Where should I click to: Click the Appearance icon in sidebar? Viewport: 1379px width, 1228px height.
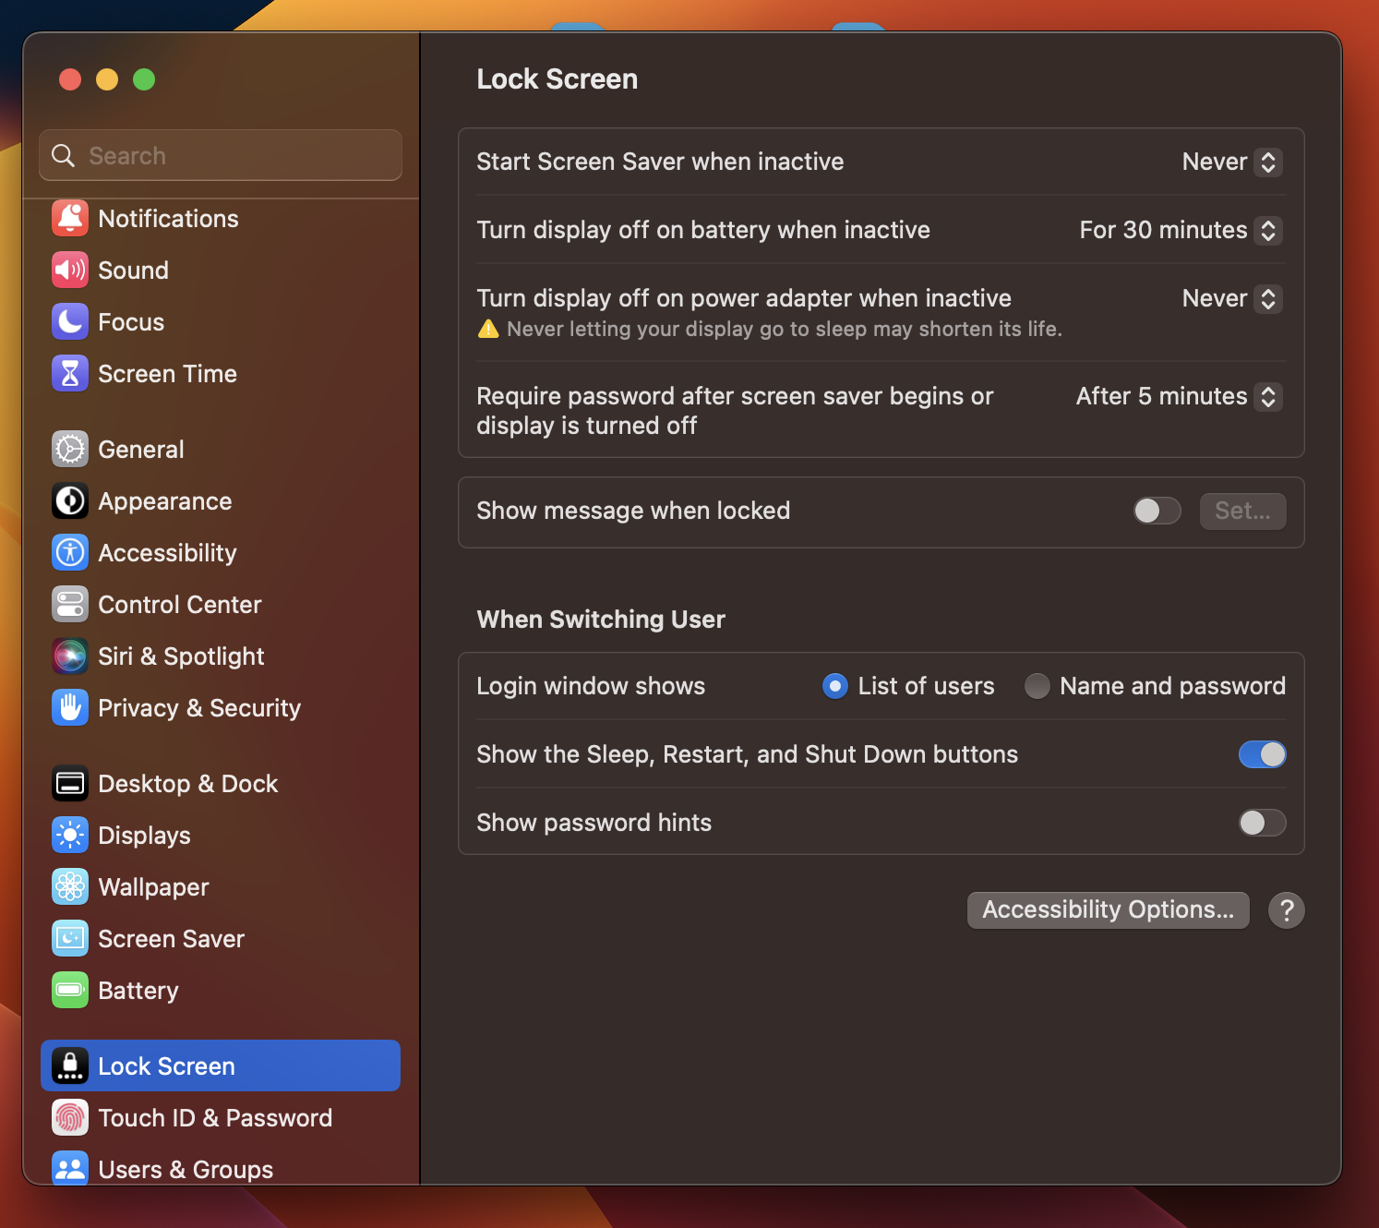point(70,501)
